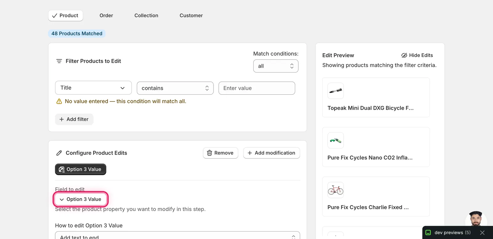Focus the Enter value filter input
493x239 pixels.
257,88
